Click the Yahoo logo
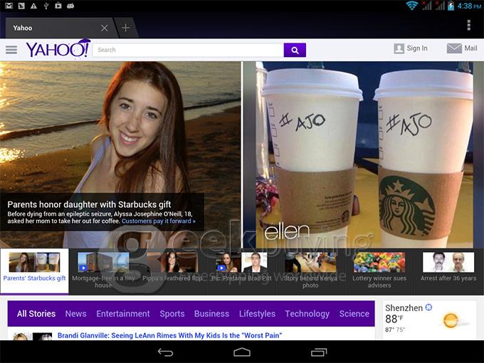The height and width of the screenshot is (363, 484). click(x=58, y=49)
